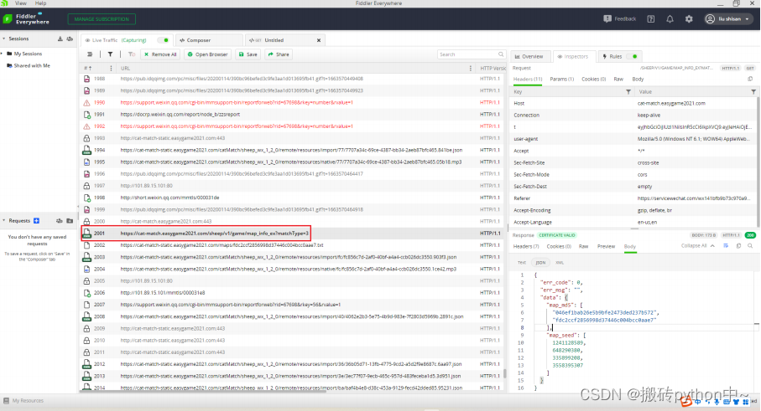Toggle the Rules switch
The height and width of the screenshot is (411, 761).
click(x=634, y=56)
